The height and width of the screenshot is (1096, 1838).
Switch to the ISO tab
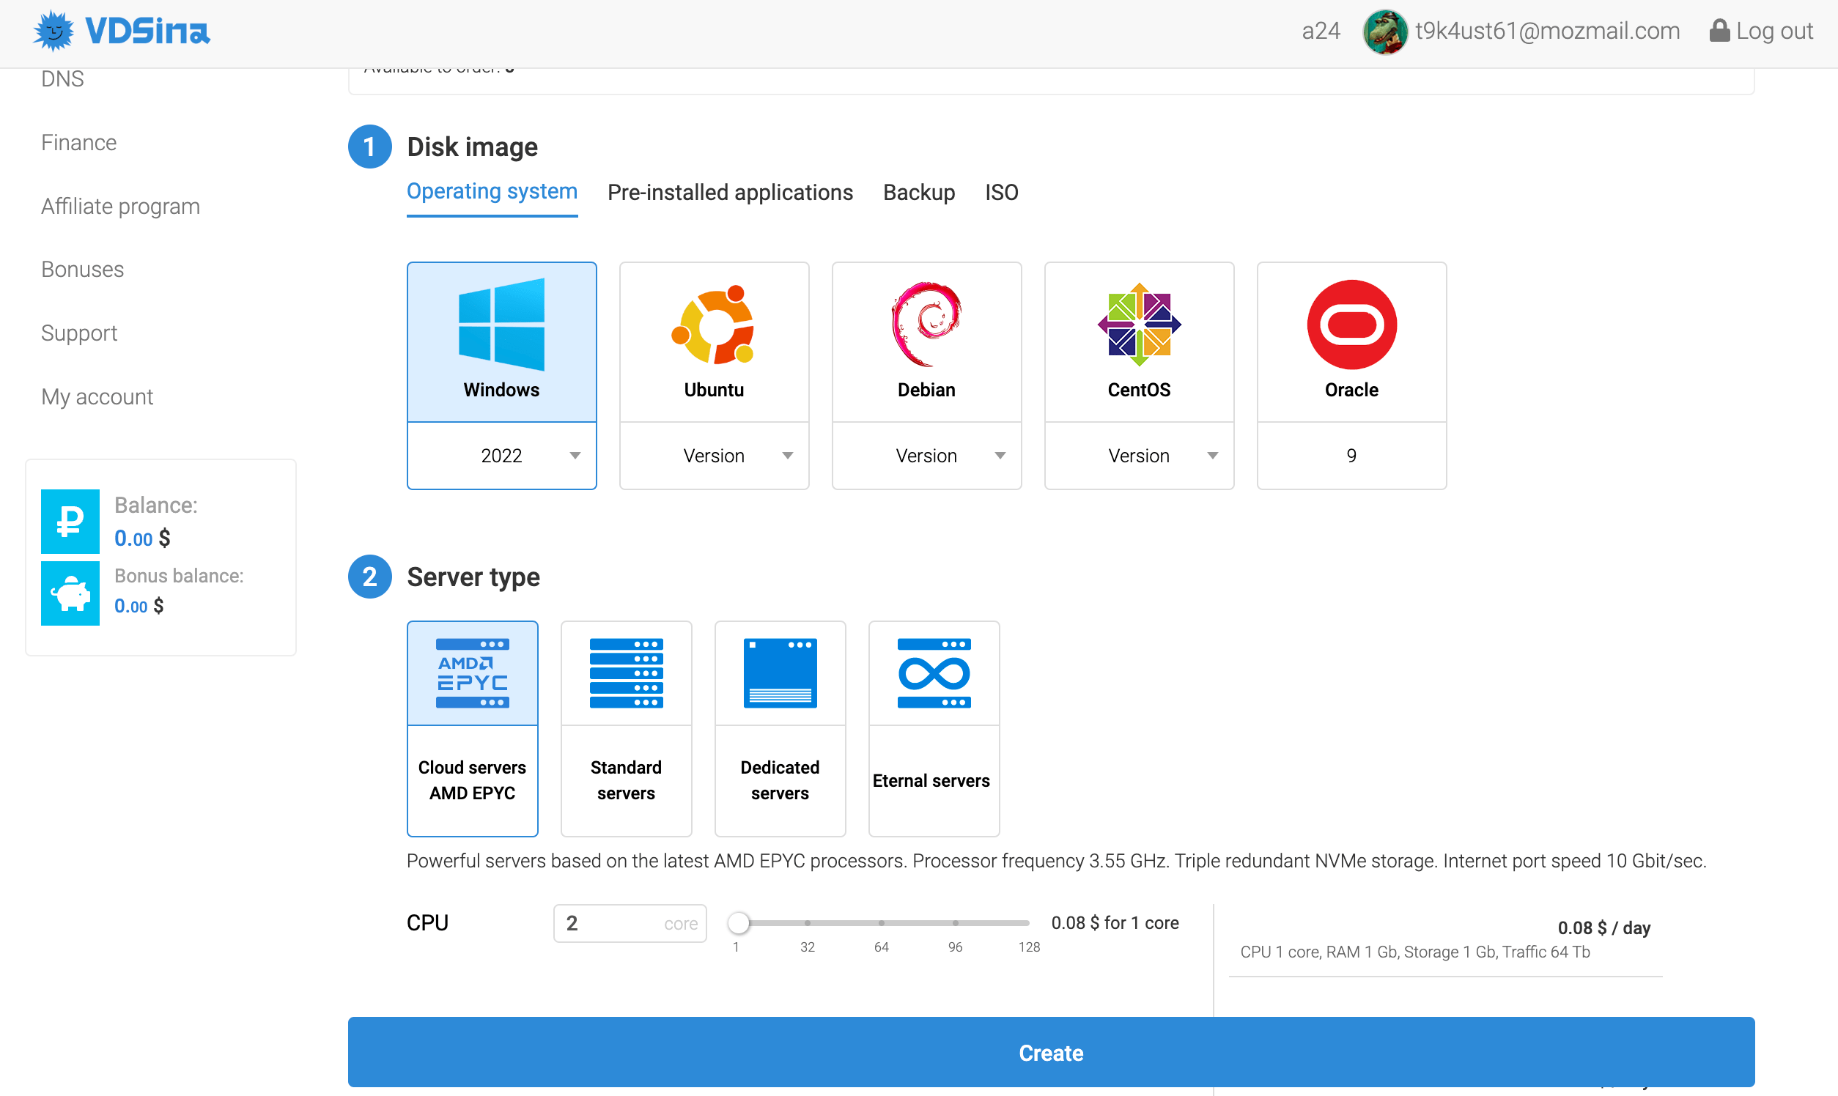(1002, 192)
